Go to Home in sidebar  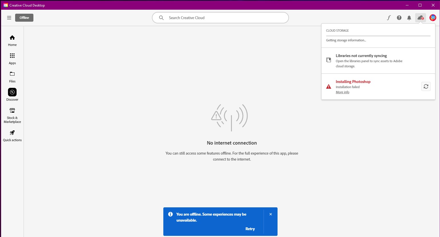pos(12,41)
